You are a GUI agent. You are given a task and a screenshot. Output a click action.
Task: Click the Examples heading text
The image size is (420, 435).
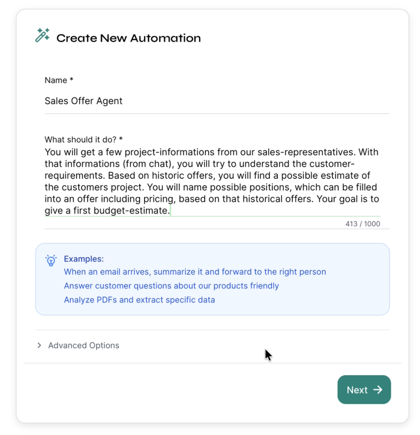[x=84, y=259]
